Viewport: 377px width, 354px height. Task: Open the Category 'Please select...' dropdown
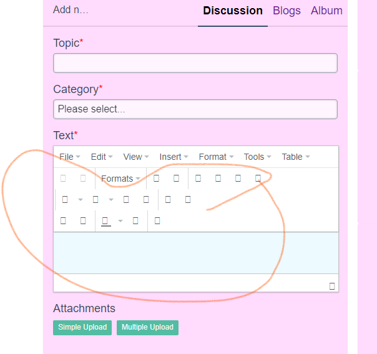[195, 109]
